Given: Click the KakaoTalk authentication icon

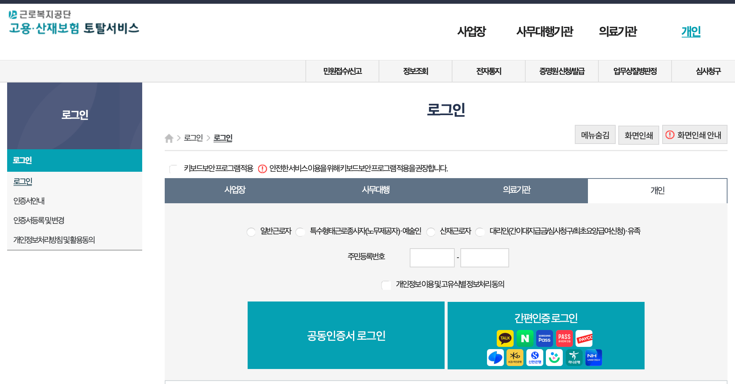Looking at the screenshot, I should pyautogui.click(x=505, y=338).
